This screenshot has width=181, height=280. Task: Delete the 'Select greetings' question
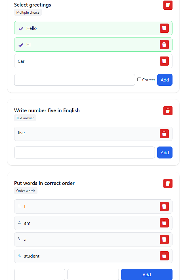tap(168, 5)
